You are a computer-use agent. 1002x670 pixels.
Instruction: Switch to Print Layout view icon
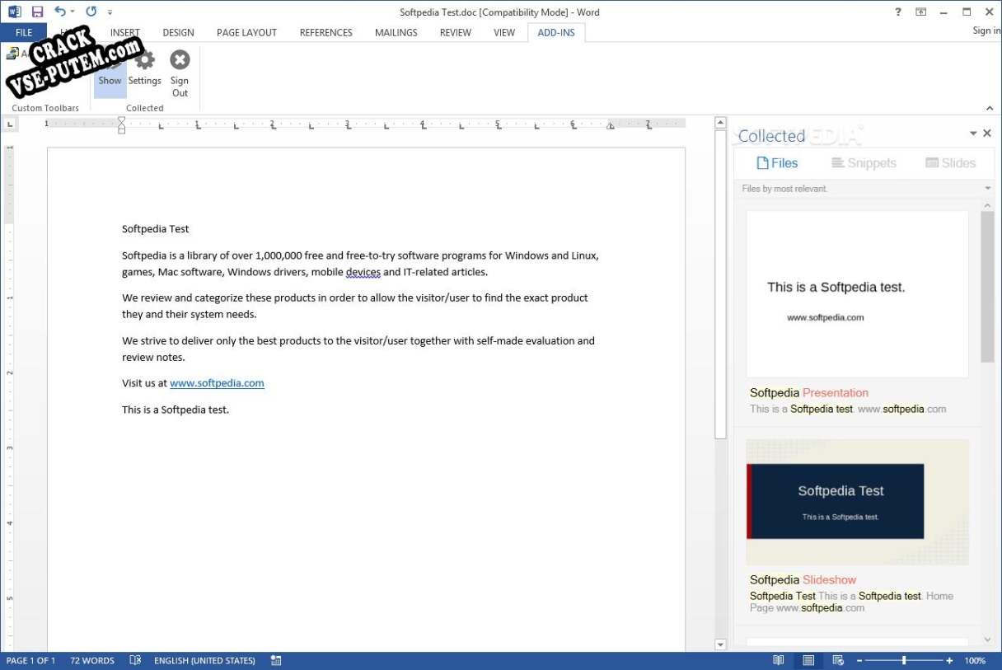click(808, 661)
